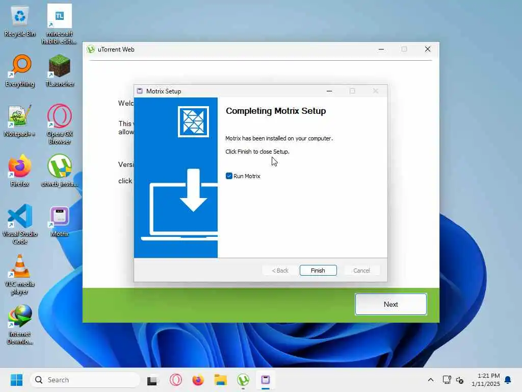Viewport: 522px width, 392px height.
Task: Select the Visual Studio Code desktop icon
Action: pyautogui.click(x=20, y=224)
